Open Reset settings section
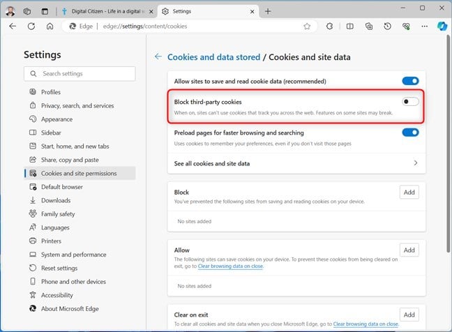This screenshot has width=452, height=332. (x=80, y=268)
